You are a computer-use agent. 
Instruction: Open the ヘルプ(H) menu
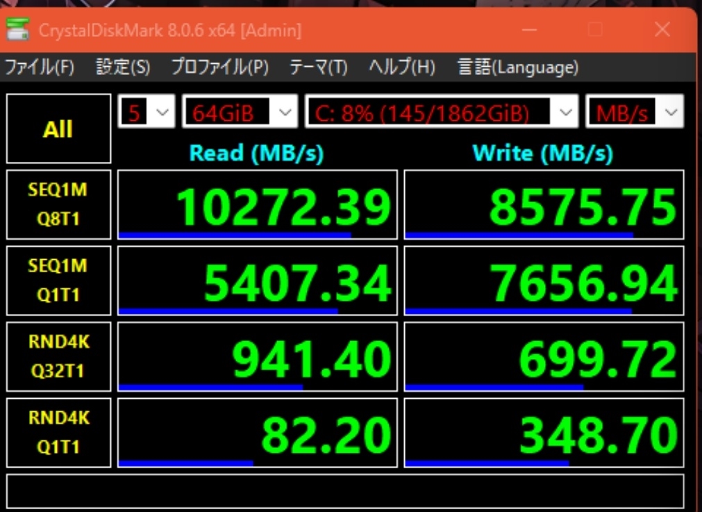click(x=401, y=67)
